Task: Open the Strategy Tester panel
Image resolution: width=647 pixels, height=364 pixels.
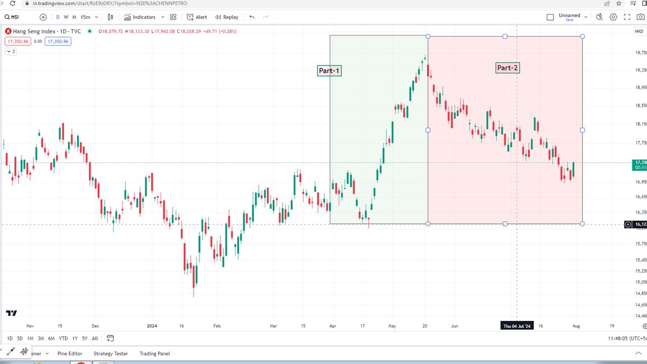Action: [x=110, y=353]
